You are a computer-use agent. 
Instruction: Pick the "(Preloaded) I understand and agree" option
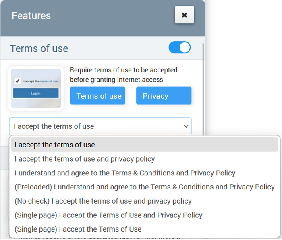pyautogui.click(x=144, y=187)
